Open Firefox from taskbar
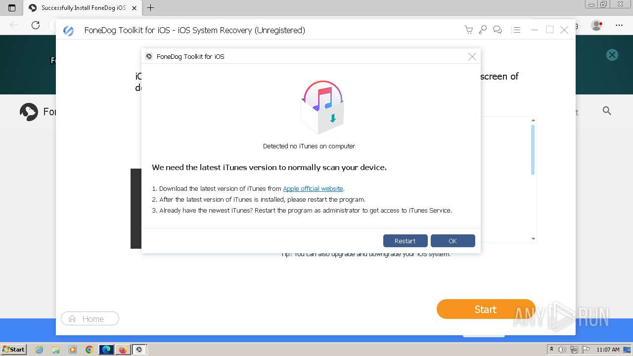633x356 pixels. coord(123,350)
